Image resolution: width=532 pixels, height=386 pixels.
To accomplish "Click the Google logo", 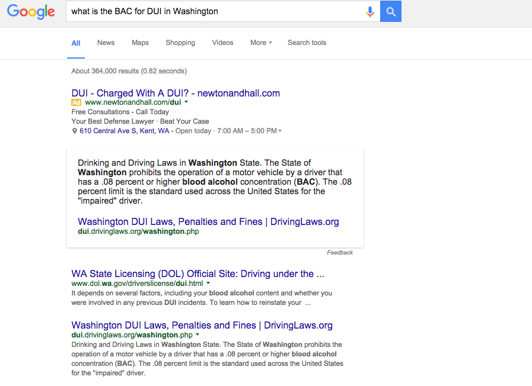I will 31,12.
